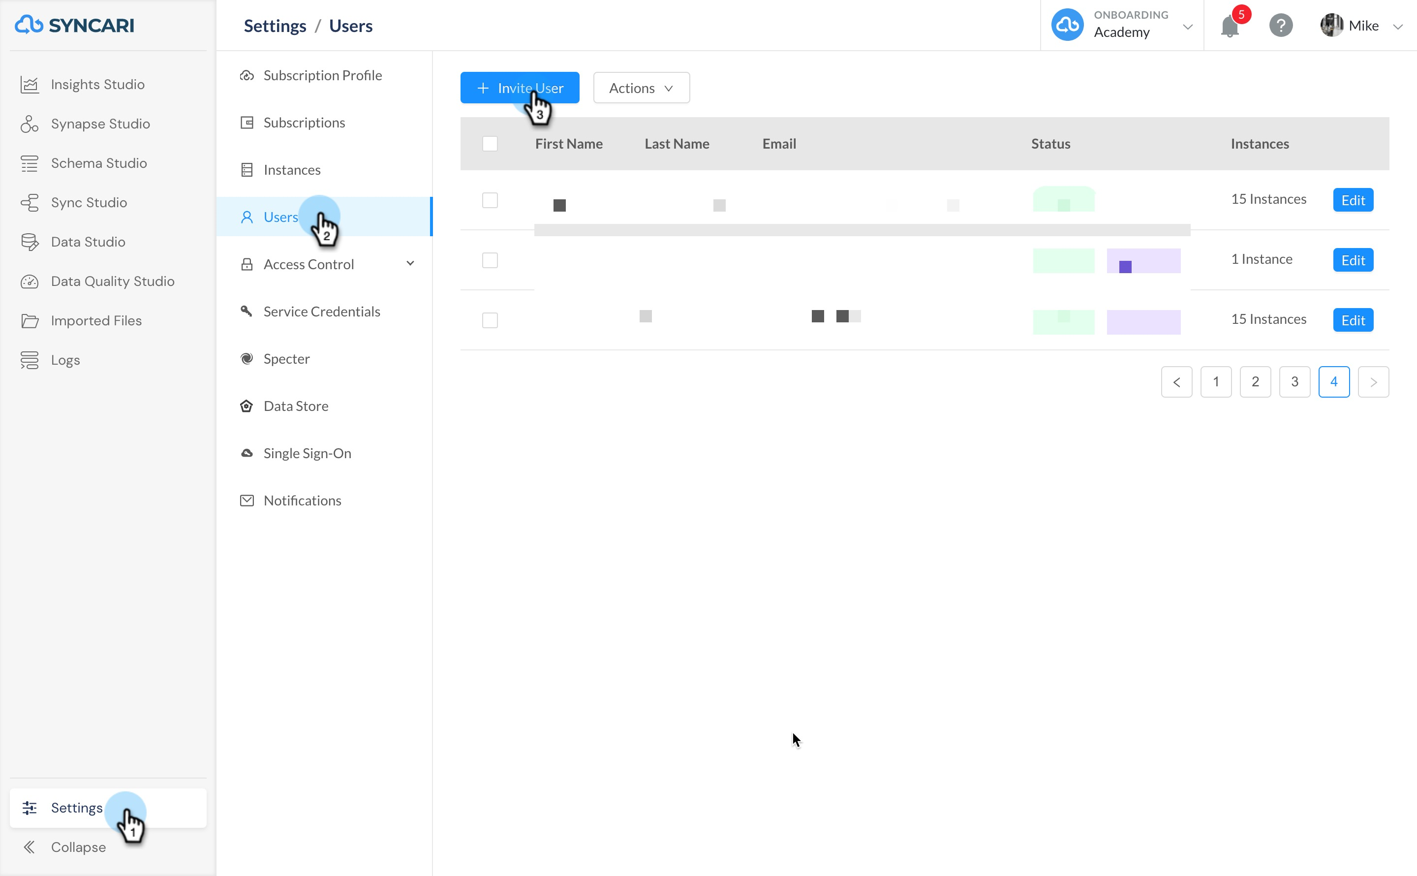
Task: Click the Syncari logo
Action: coord(74,26)
